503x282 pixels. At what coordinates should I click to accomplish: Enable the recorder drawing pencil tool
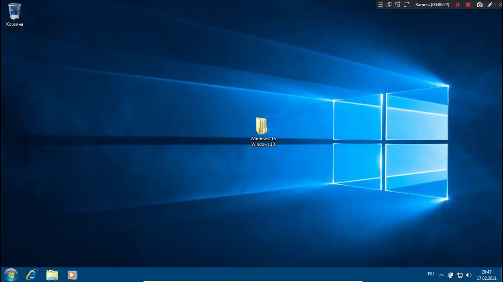[490, 5]
